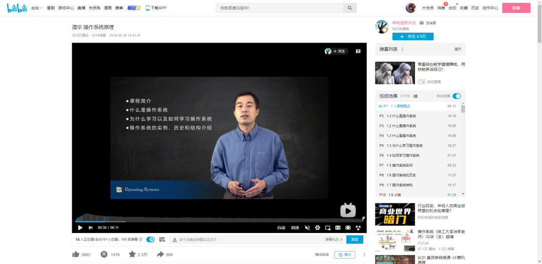Expand the danmaku list with 展开
The image size is (542, 264).
458,50
